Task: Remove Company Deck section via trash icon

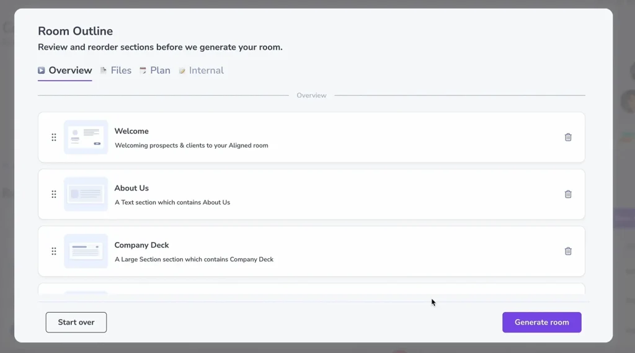Action: [568, 251]
